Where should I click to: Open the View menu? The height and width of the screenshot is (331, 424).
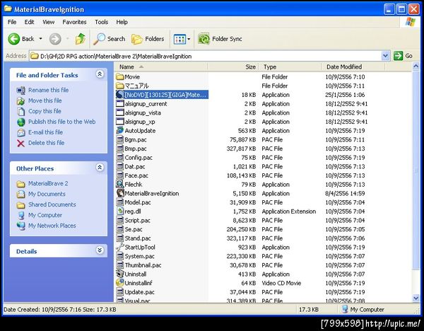[48, 22]
